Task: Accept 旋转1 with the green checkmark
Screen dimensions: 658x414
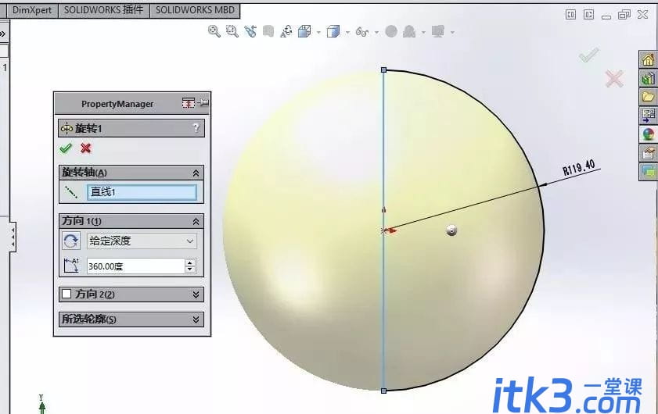Action: (66, 148)
